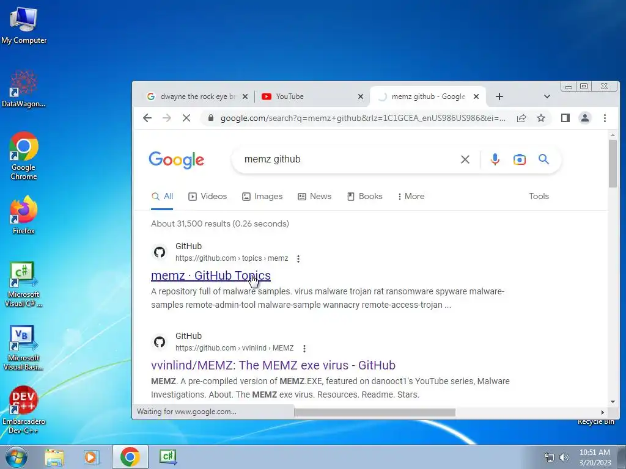Select the Embarcadero Dev-C++ shortcut

[24, 410]
